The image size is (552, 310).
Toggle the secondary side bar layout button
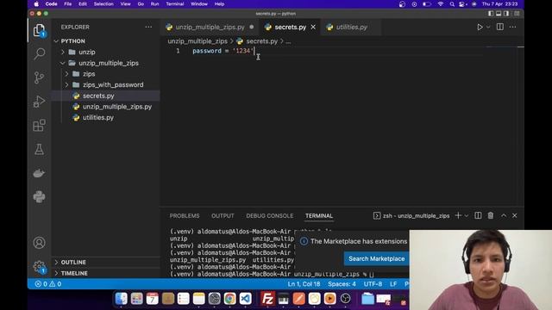506,14
